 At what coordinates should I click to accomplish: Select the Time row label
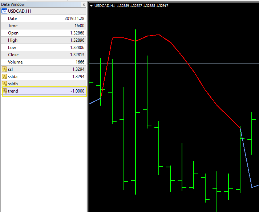click(x=13, y=25)
